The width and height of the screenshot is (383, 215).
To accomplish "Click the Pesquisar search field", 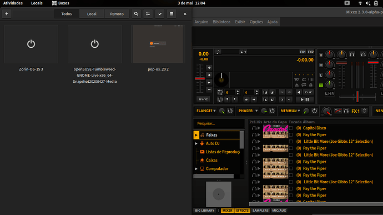I will click(219, 123).
